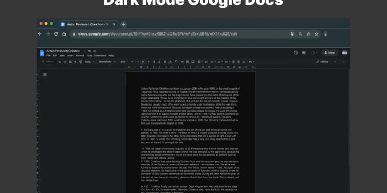
Task: Run spelling and grammar check icon
Action: tap(75, 62)
